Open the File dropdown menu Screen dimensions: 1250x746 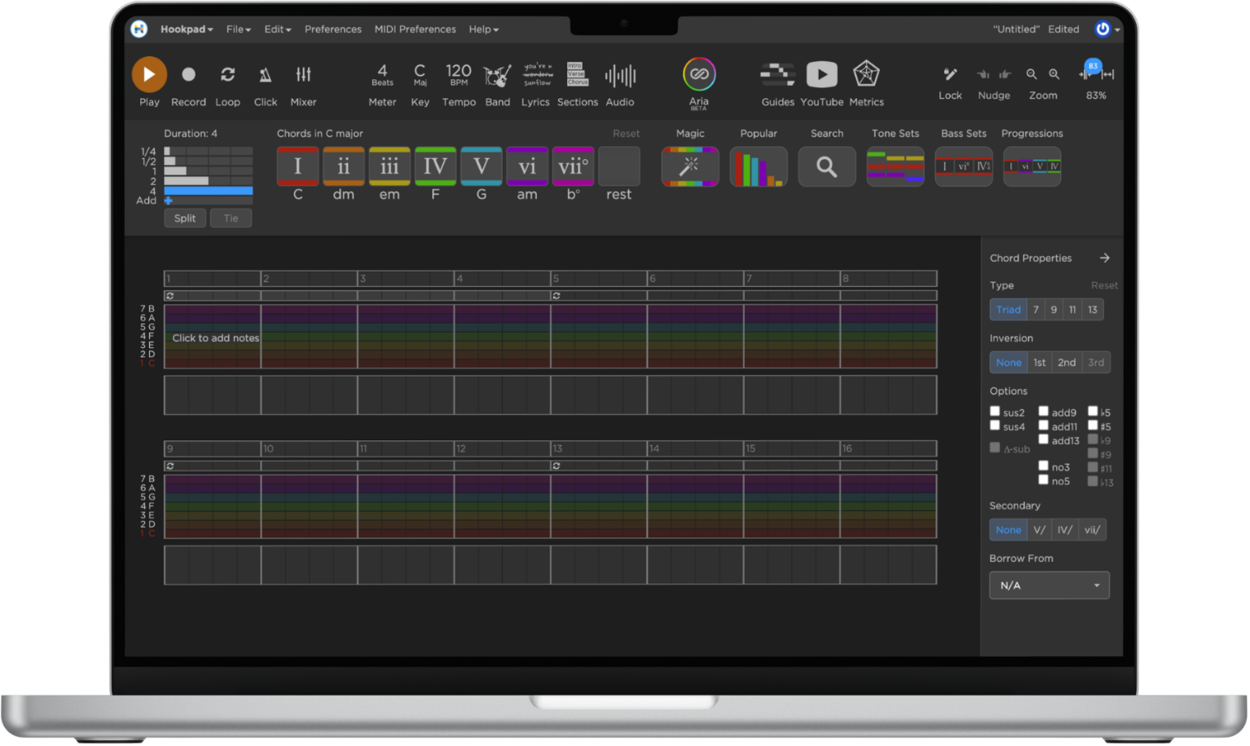239,29
